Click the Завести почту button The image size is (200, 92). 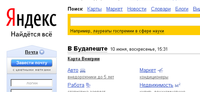(32, 63)
